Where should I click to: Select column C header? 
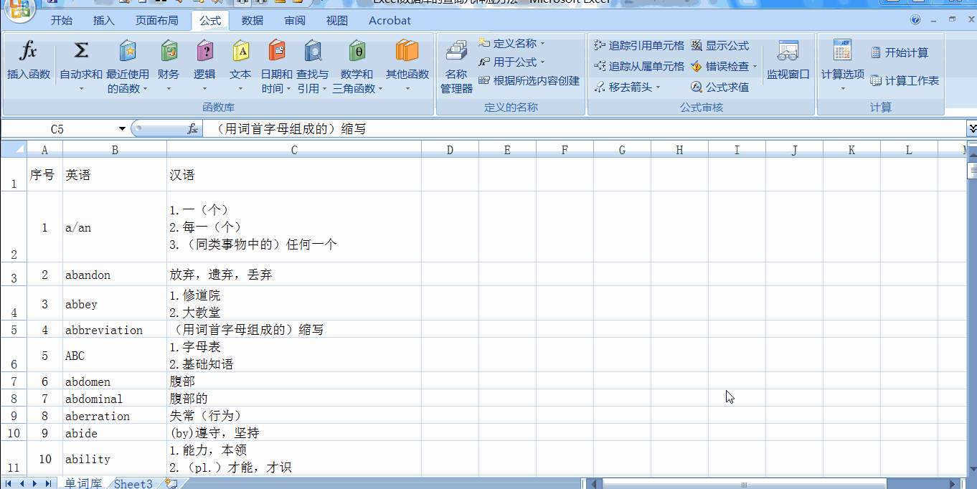(294, 150)
